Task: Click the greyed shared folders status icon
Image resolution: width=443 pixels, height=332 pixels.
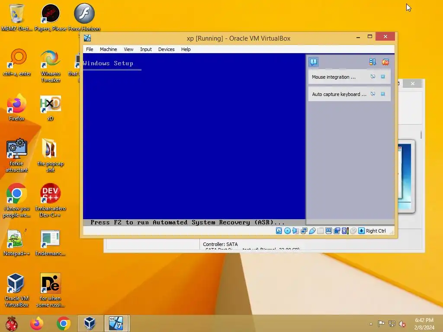Action: pyautogui.click(x=321, y=231)
